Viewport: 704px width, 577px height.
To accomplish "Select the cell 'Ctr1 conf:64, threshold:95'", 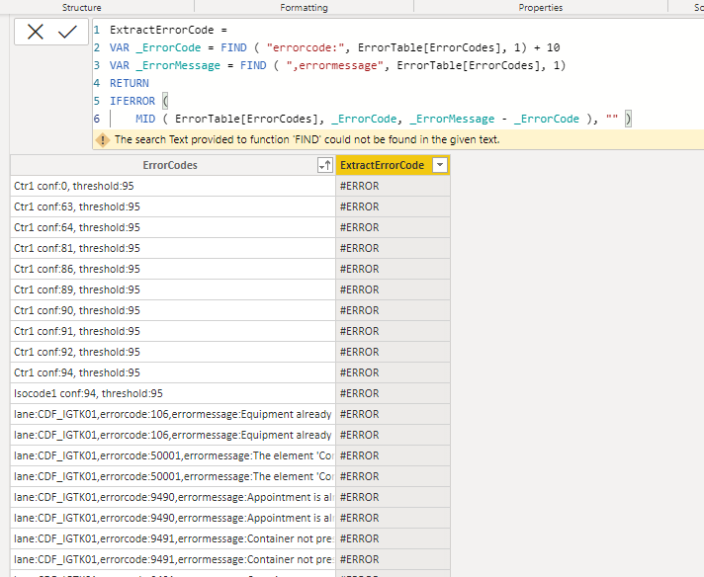I will coord(173,227).
